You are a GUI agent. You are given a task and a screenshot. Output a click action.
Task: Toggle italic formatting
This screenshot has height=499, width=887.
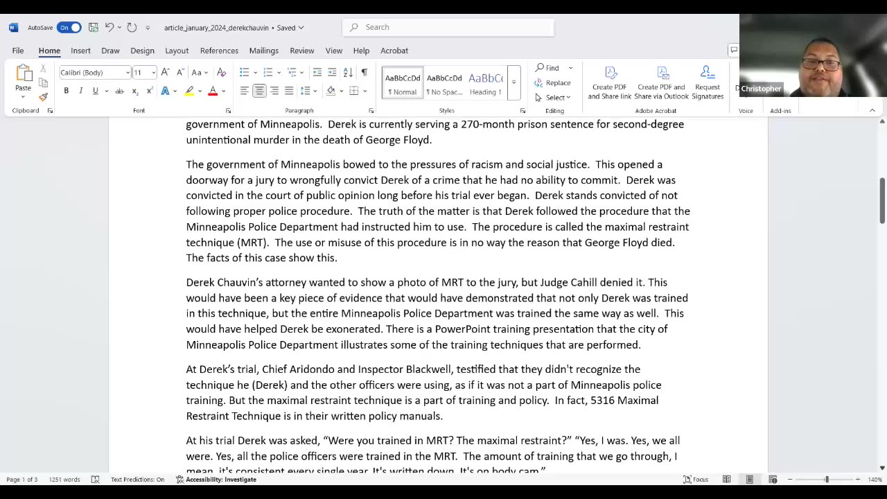point(80,91)
